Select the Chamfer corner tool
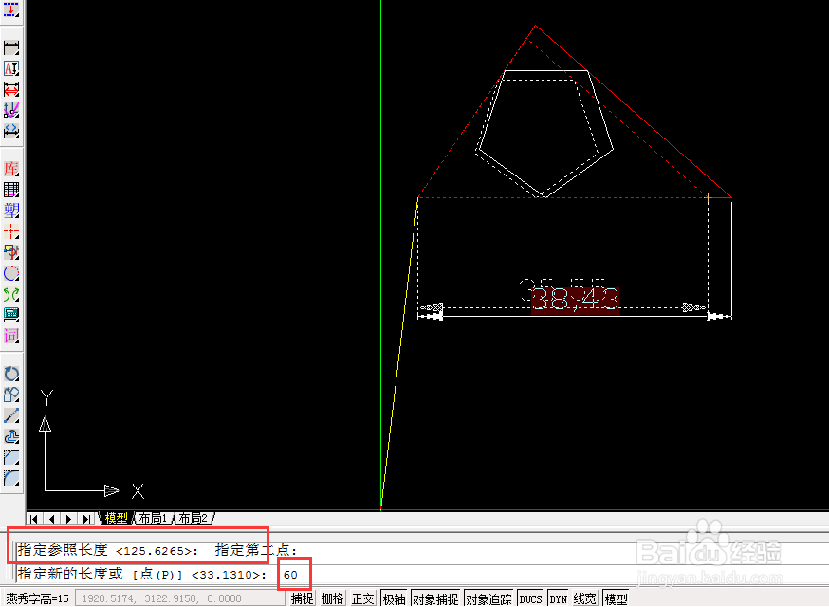Viewport: 829px width, 607px height. tap(11, 457)
